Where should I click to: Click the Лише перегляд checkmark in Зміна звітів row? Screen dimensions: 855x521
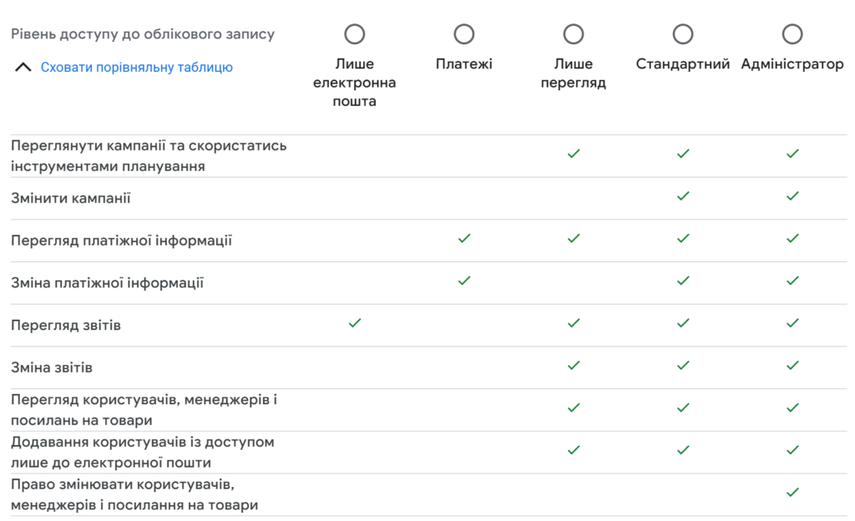click(574, 366)
